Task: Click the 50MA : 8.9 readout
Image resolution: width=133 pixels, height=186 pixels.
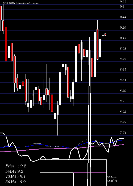Action: click(x=15, y=182)
